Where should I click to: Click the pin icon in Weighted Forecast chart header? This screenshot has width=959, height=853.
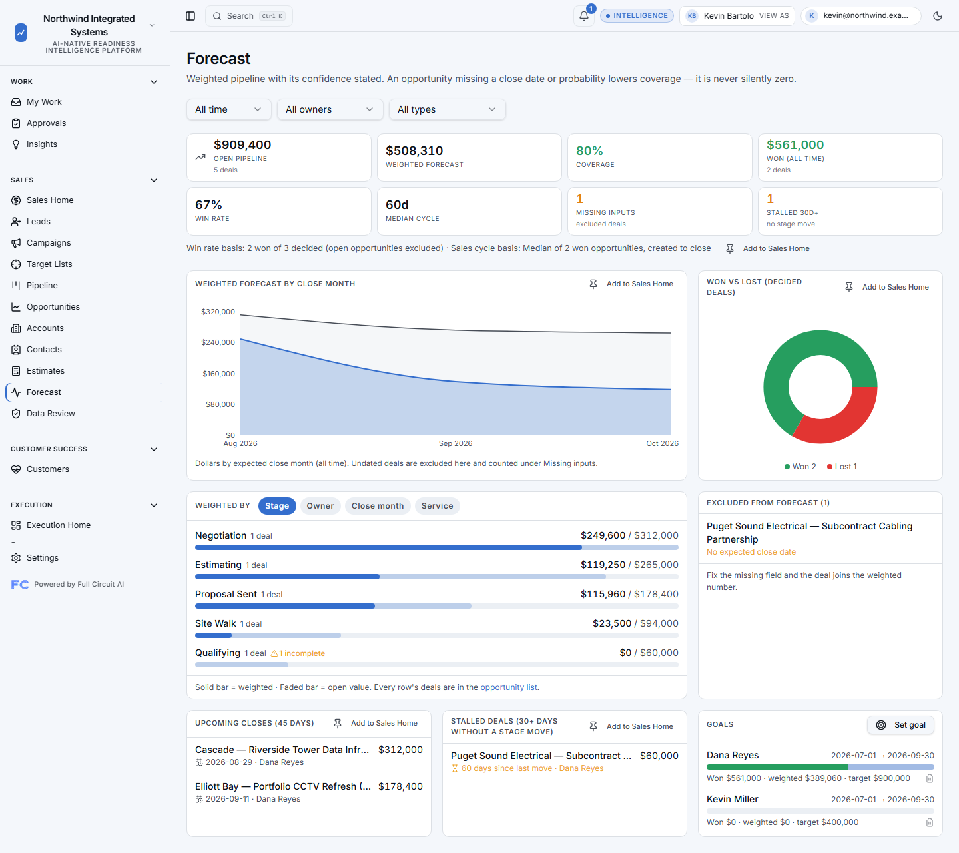tap(593, 284)
